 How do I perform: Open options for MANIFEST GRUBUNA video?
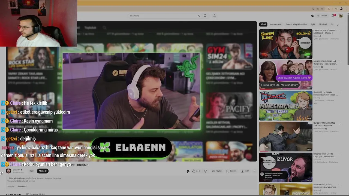click(340, 62)
